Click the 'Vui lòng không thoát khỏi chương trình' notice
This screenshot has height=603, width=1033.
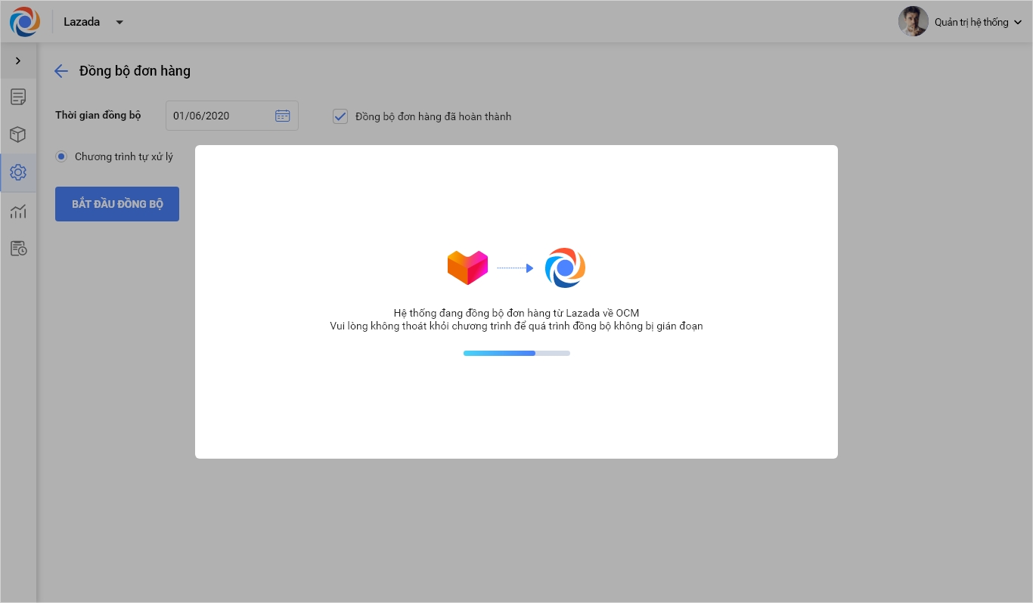click(516, 326)
